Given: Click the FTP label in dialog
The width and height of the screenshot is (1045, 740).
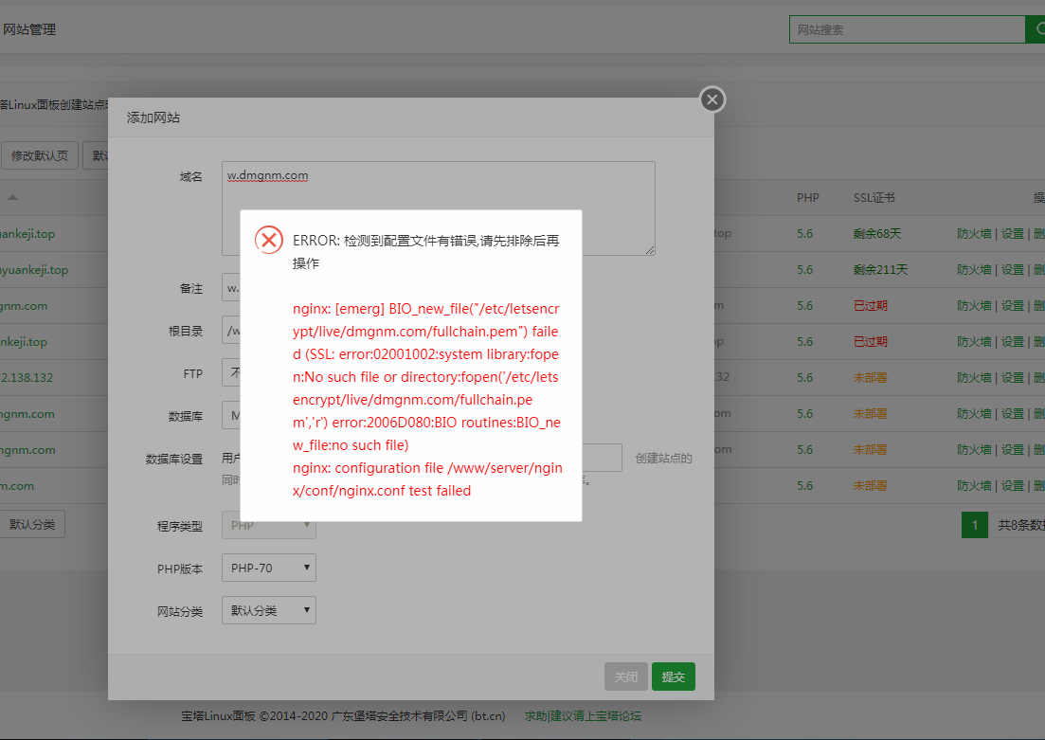Looking at the screenshot, I should pos(192,374).
